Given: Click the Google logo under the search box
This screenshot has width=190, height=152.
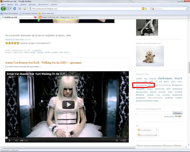Looking at the screenshot, I should point(178,116).
